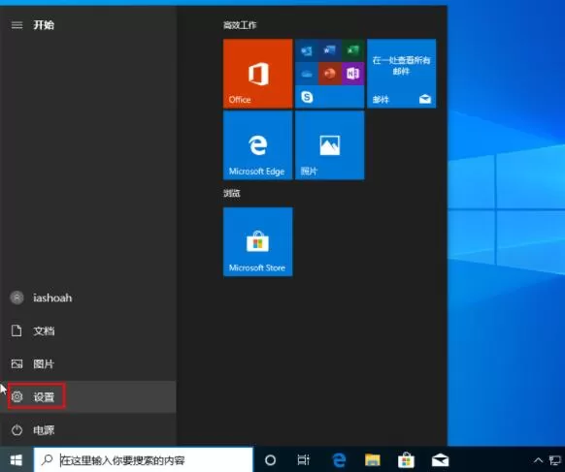Open the 照片 Photos tile
This screenshot has width=565, height=472.
click(330, 145)
